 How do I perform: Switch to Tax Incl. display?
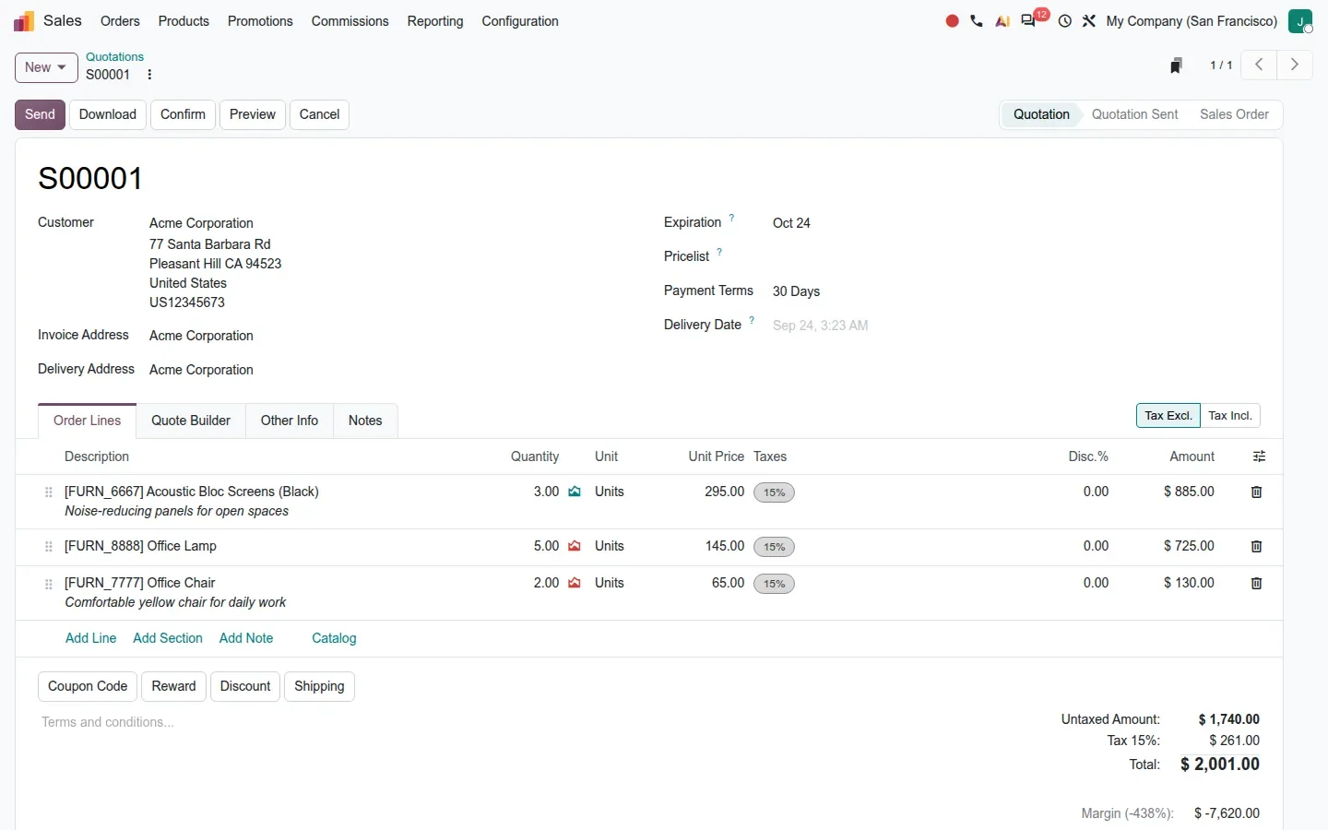[1230, 416]
